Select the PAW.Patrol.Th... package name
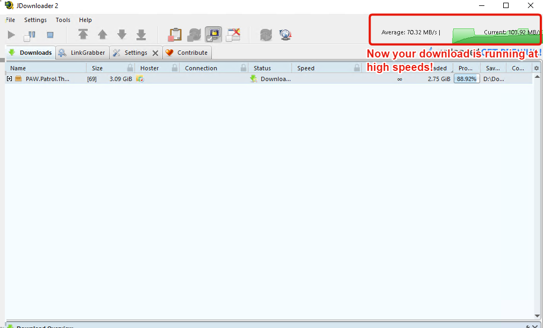This screenshot has width=543, height=328. coord(47,79)
